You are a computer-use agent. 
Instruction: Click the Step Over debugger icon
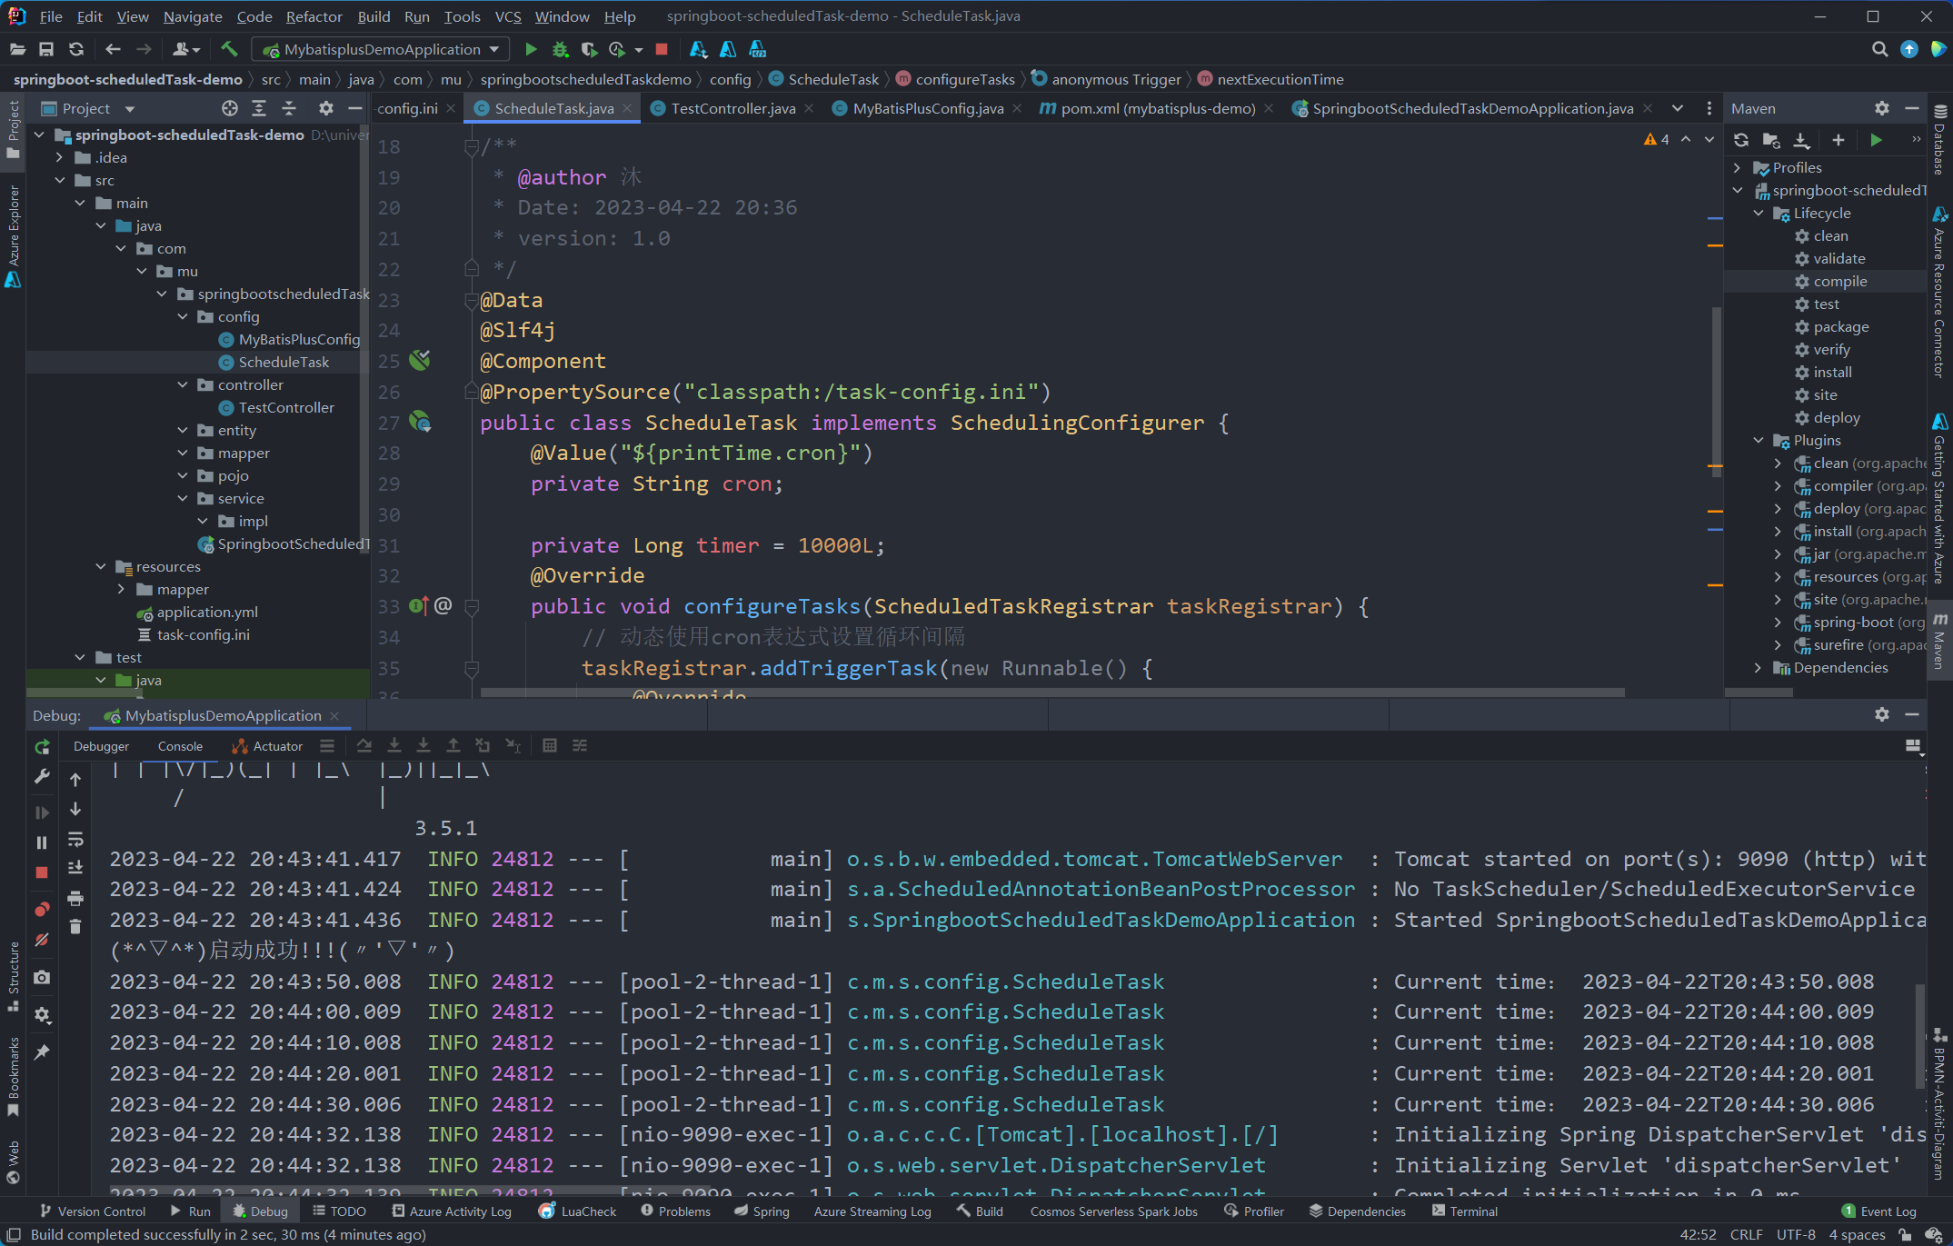364,745
